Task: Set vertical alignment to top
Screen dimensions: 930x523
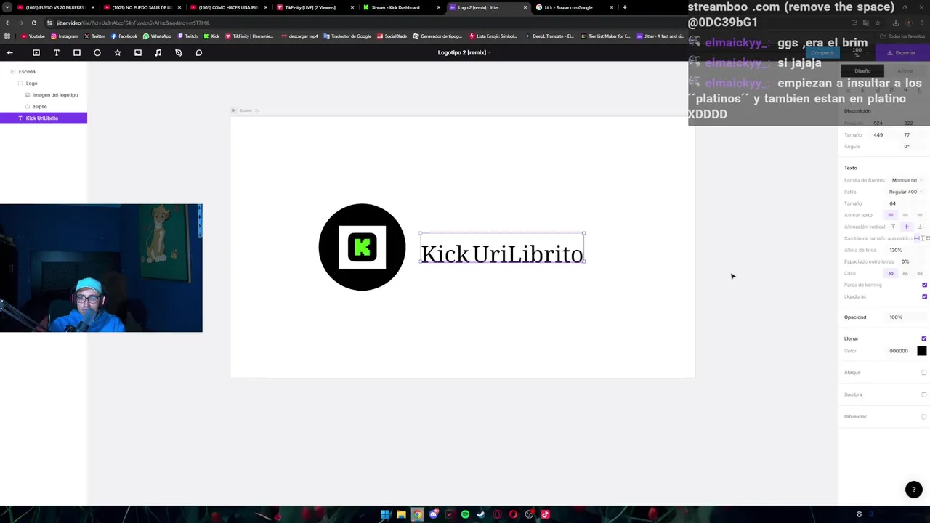Action: coord(893,227)
